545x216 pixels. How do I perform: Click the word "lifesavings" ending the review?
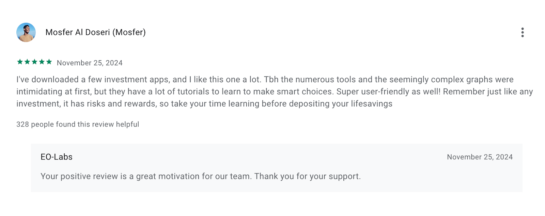pyautogui.click(x=372, y=104)
